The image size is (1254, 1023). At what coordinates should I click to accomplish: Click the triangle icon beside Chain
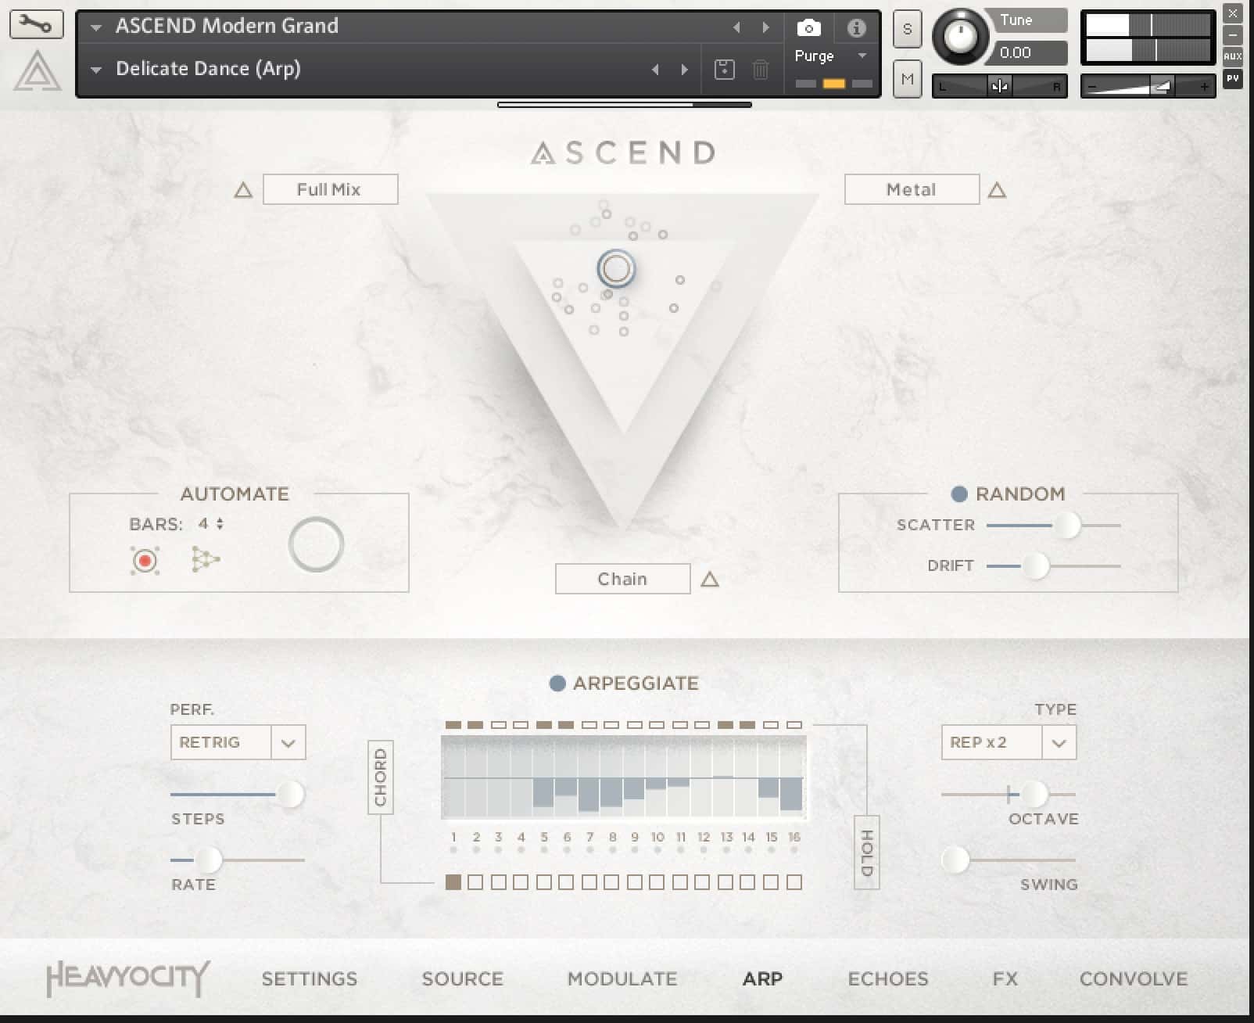tap(710, 580)
